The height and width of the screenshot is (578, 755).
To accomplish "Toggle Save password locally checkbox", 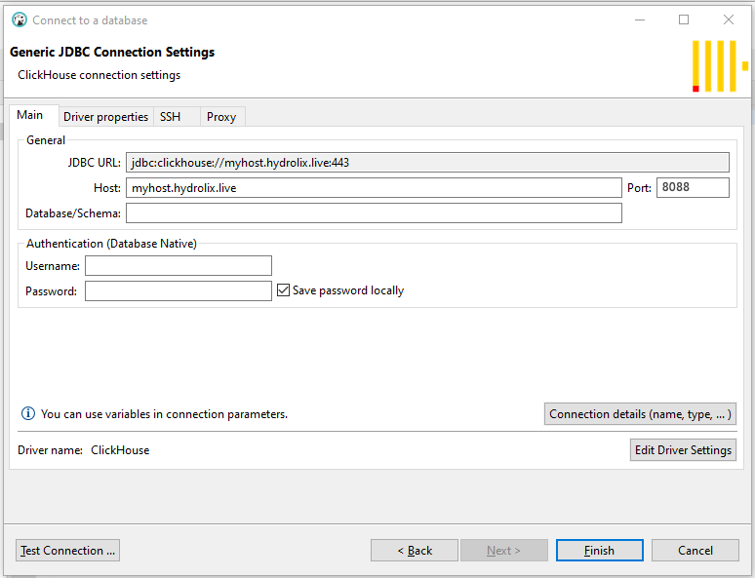I will click(283, 289).
